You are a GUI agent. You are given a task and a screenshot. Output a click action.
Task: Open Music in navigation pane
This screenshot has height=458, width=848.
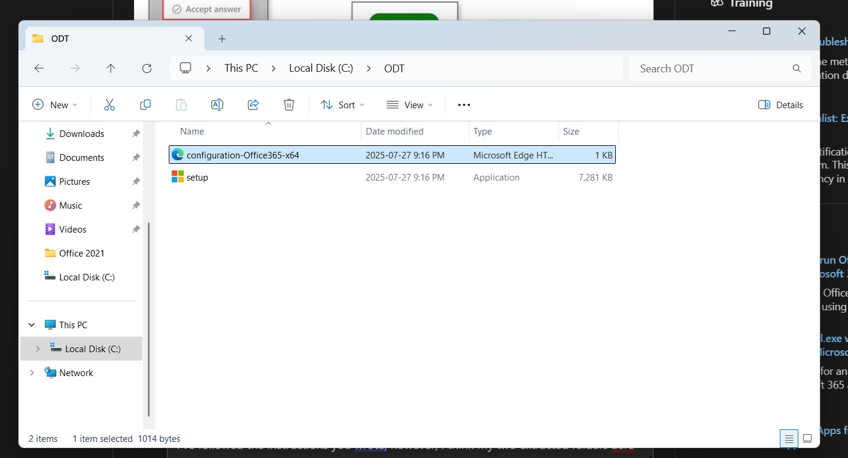(71, 206)
